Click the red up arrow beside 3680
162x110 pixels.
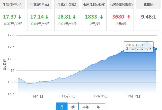[129, 17]
